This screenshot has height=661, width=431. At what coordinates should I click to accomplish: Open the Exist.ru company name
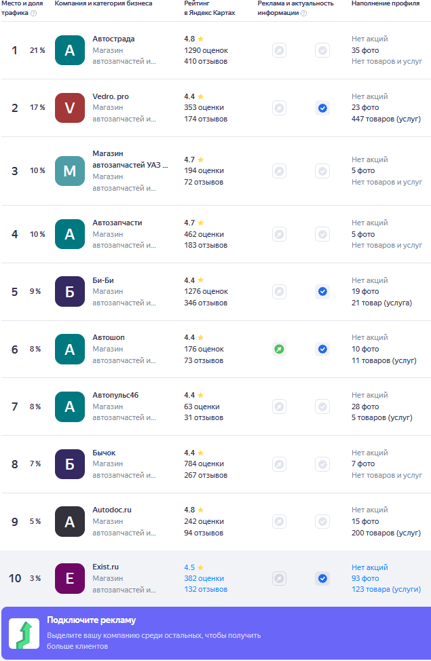pos(106,567)
